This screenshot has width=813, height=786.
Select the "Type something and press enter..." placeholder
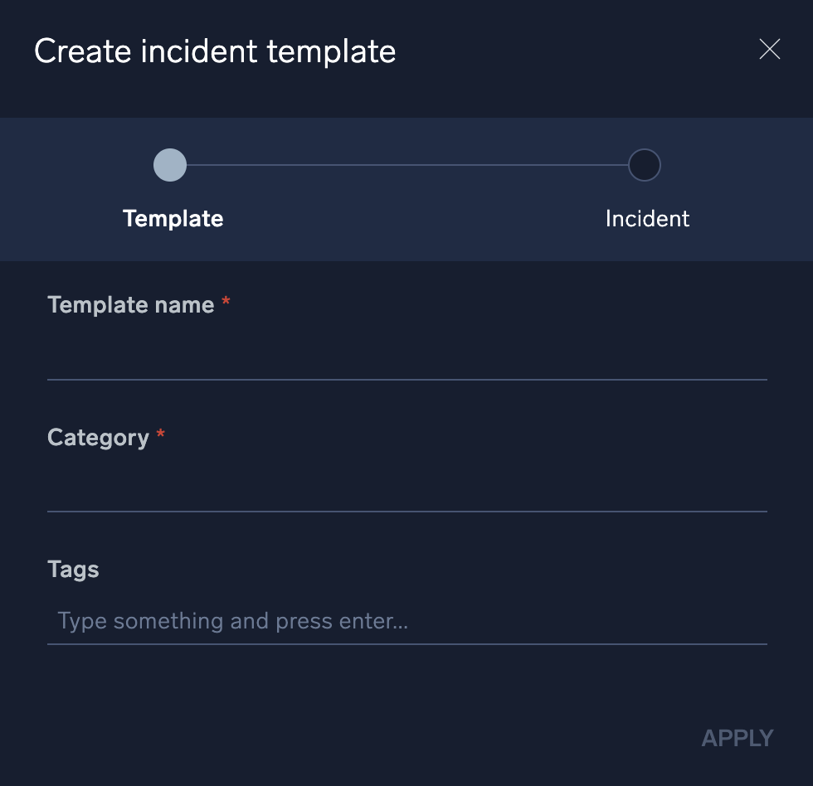(x=232, y=621)
